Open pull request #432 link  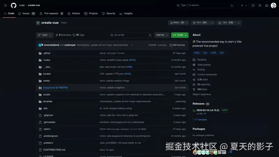[133, 60]
